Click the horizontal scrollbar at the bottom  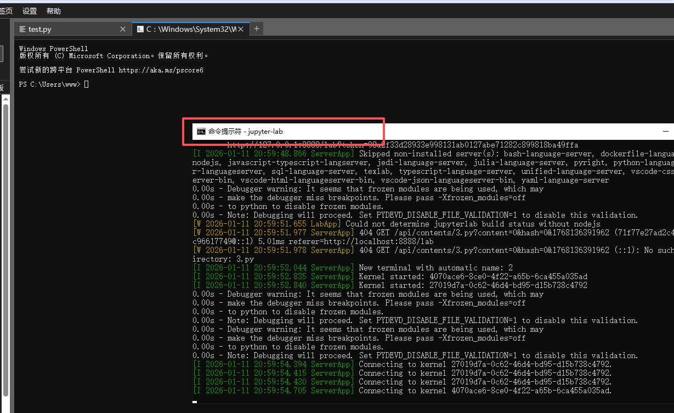tap(194, 402)
